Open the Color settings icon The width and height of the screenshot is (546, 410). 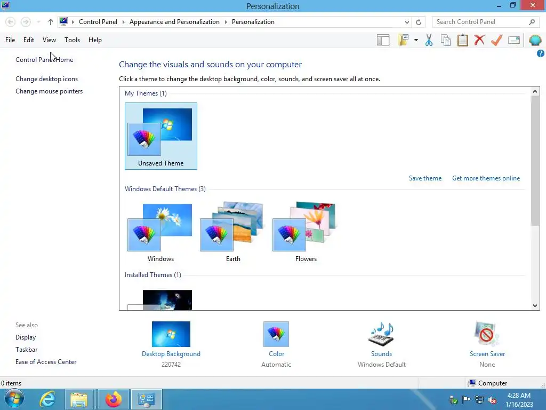pos(276,334)
